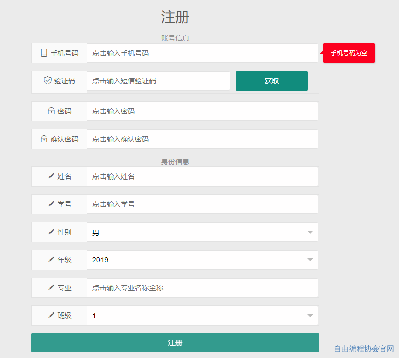
Task: Open the 年级 grade dropdown showing 2019
Action: [x=203, y=260]
